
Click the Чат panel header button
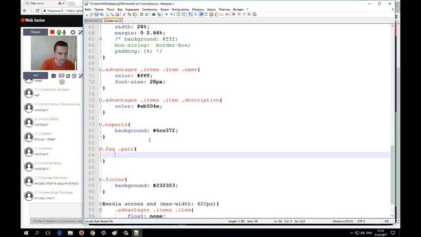click(36, 76)
